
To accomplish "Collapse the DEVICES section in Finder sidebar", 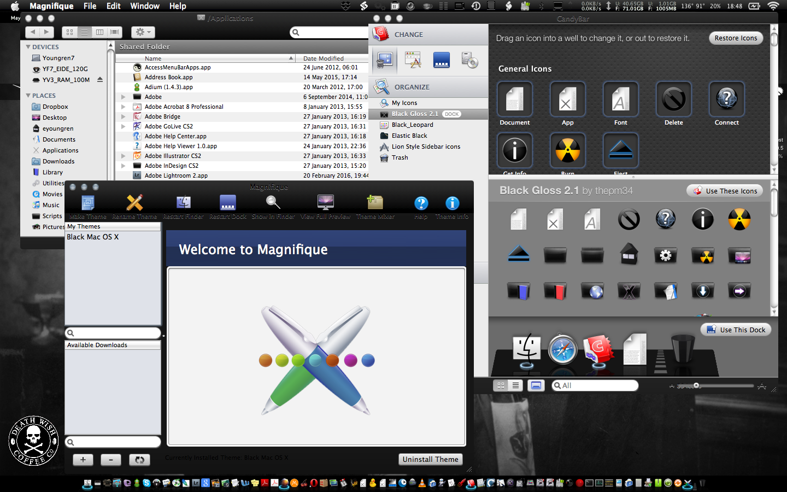I will click(28, 47).
